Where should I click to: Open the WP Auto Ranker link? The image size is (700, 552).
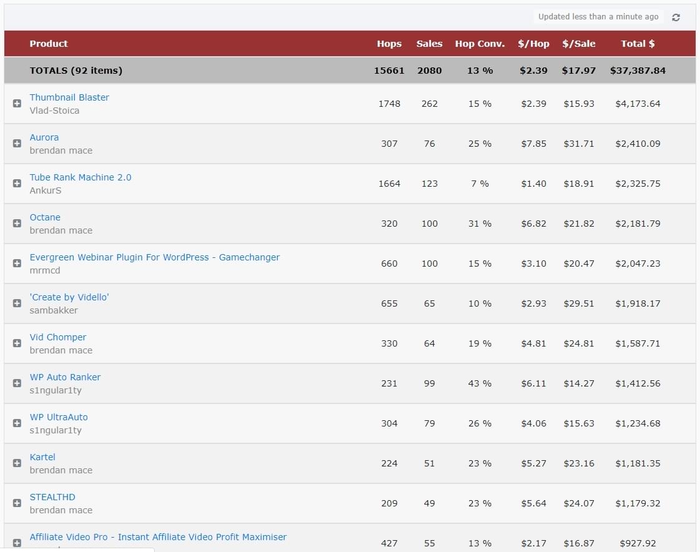click(x=65, y=377)
